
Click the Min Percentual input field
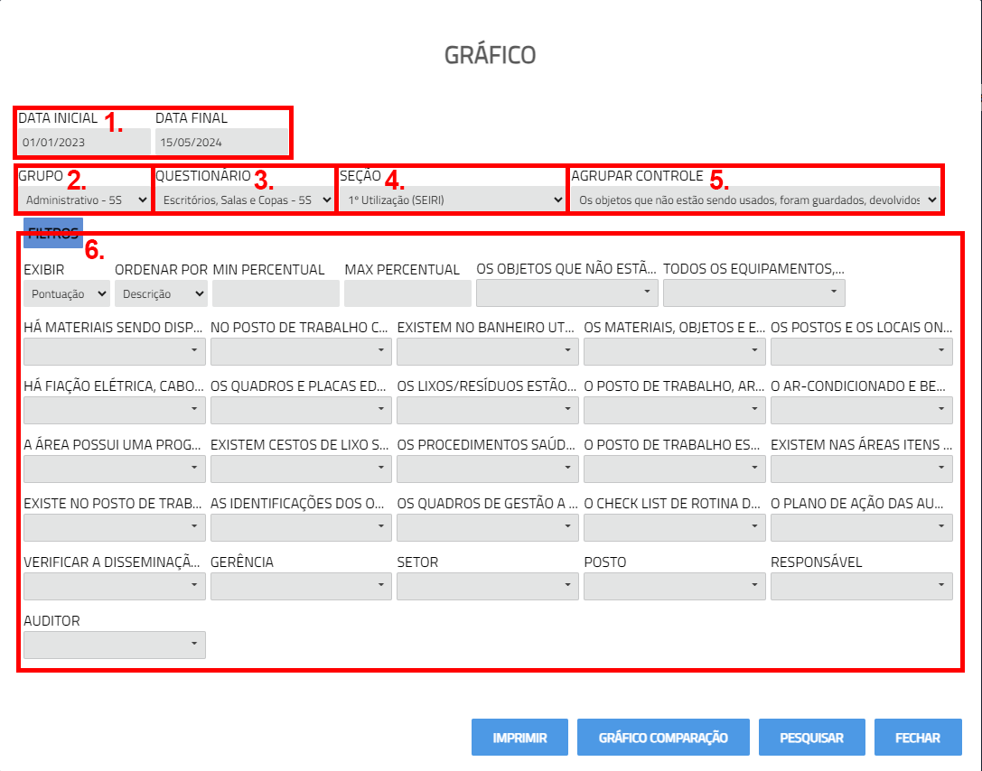click(x=276, y=293)
